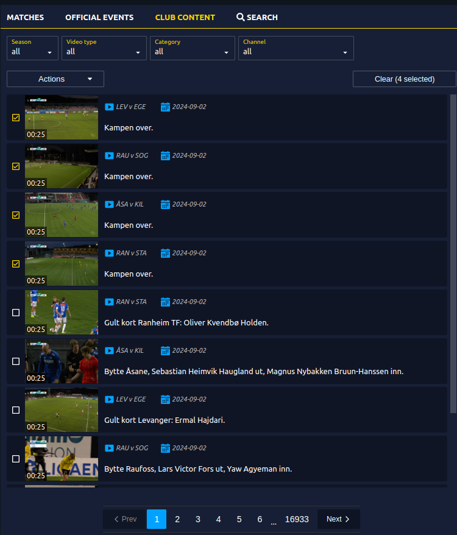Click calendar icon in Gult kort Ranheim row
Screen dimensions: 457x535
165,302
